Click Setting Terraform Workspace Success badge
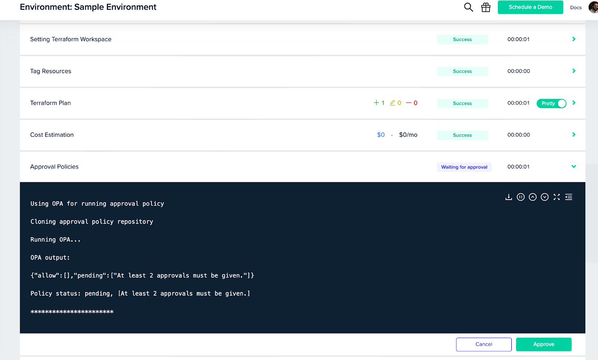Screen dimensions: 598x360 click(462, 40)
